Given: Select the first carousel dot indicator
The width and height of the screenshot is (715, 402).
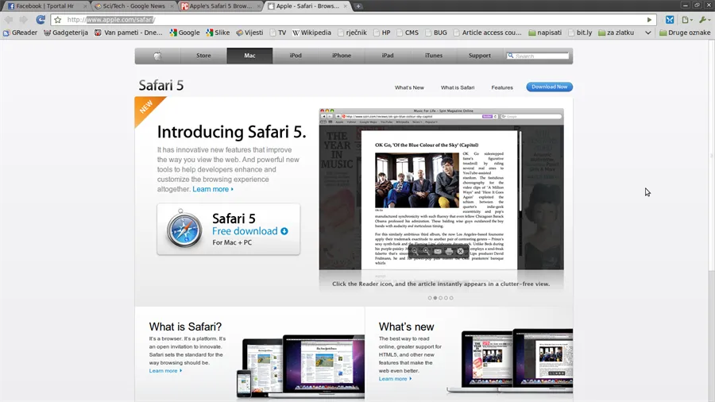Looking at the screenshot, I should (430, 298).
